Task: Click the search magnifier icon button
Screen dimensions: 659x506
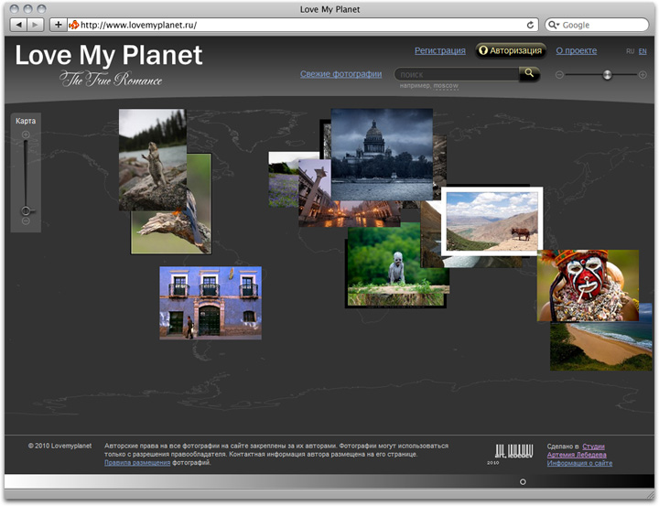Action: click(529, 74)
